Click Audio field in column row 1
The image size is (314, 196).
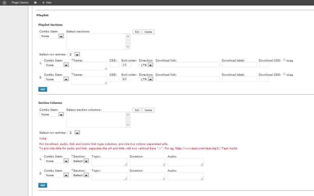[x=185, y=162]
